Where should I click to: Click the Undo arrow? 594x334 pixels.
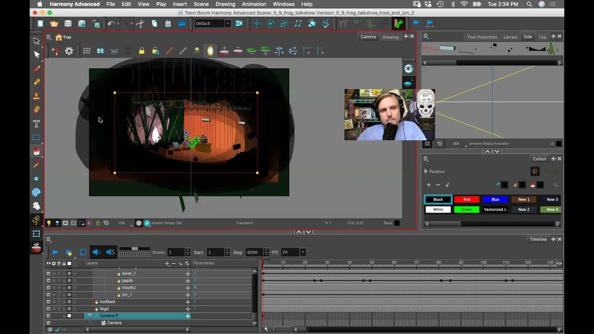(111, 23)
